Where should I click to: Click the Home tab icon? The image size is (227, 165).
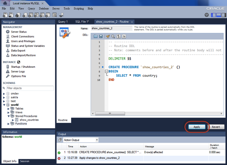click(x=5, y=3)
